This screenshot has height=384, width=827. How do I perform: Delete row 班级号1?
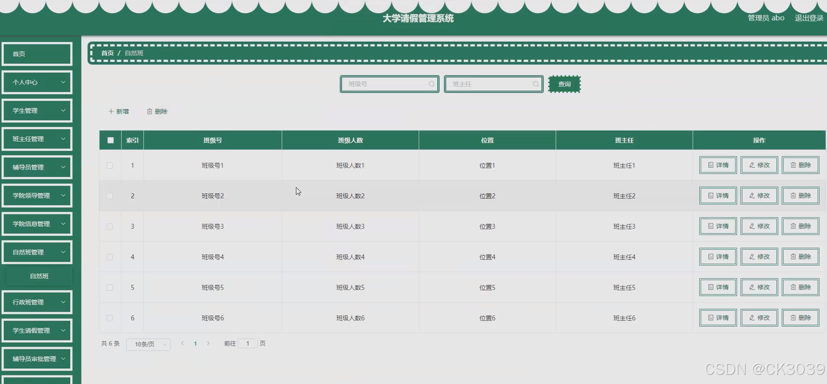tap(800, 165)
